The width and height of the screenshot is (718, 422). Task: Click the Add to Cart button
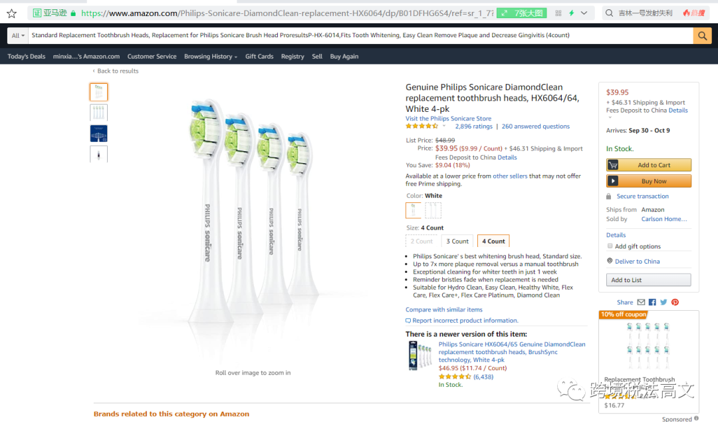click(649, 165)
